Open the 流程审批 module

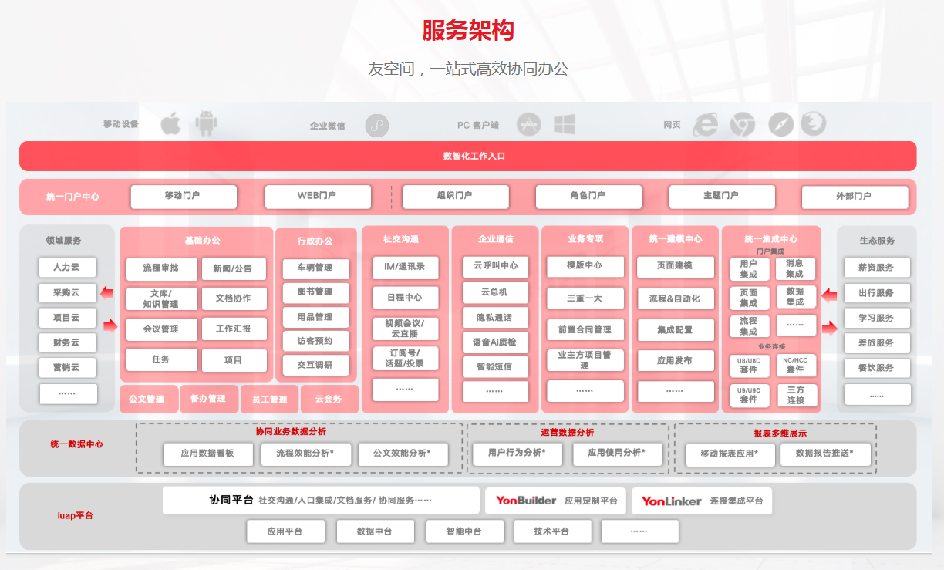(x=161, y=268)
